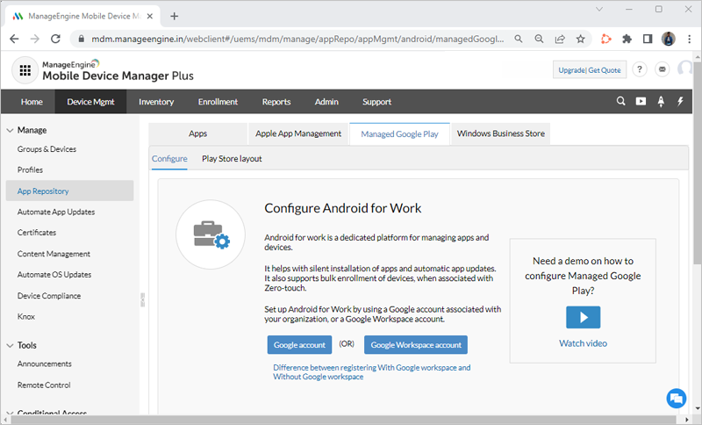The image size is (702, 425).
Task: Switch to the Apple App Management tab
Action: [x=297, y=133]
